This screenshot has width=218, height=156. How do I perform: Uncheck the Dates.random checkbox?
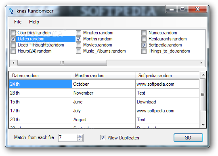[x=13, y=39]
